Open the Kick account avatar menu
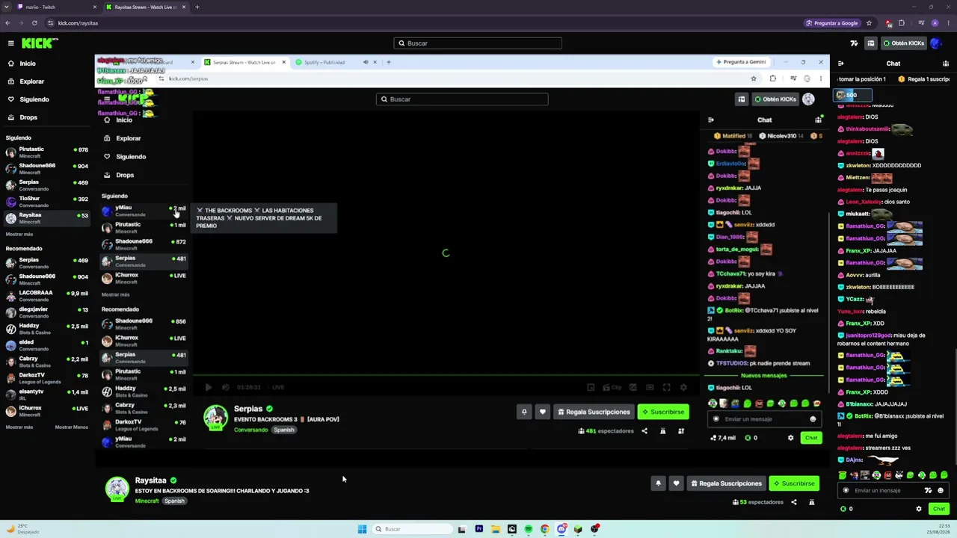The image size is (957, 538). [x=935, y=43]
